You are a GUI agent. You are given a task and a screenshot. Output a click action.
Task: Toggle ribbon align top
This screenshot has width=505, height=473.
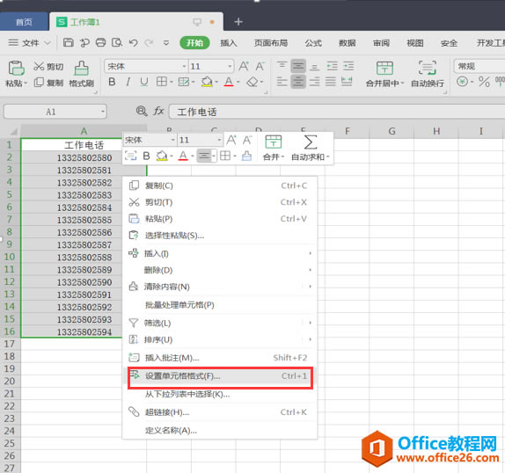[282, 66]
